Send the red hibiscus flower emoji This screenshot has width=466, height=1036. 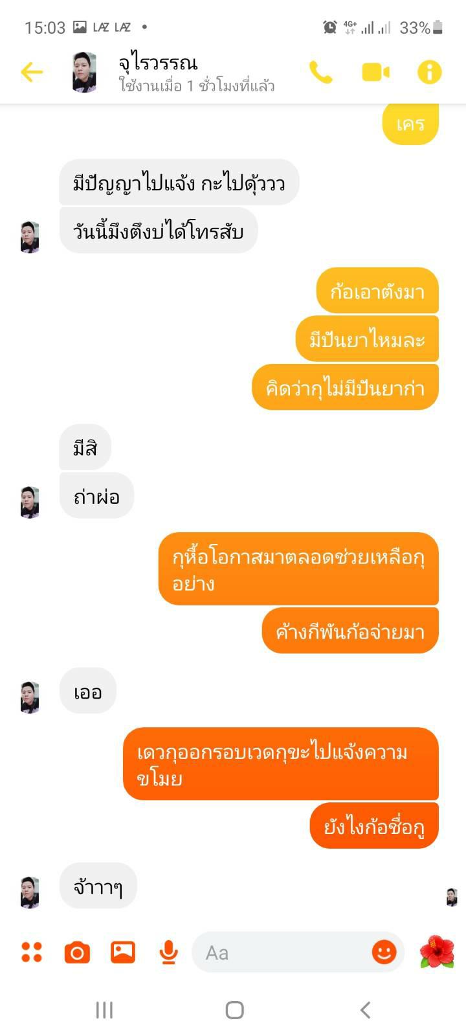[437, 952]
